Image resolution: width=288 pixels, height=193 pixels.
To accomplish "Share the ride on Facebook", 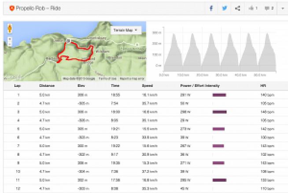I will click(x=211, y=8).
